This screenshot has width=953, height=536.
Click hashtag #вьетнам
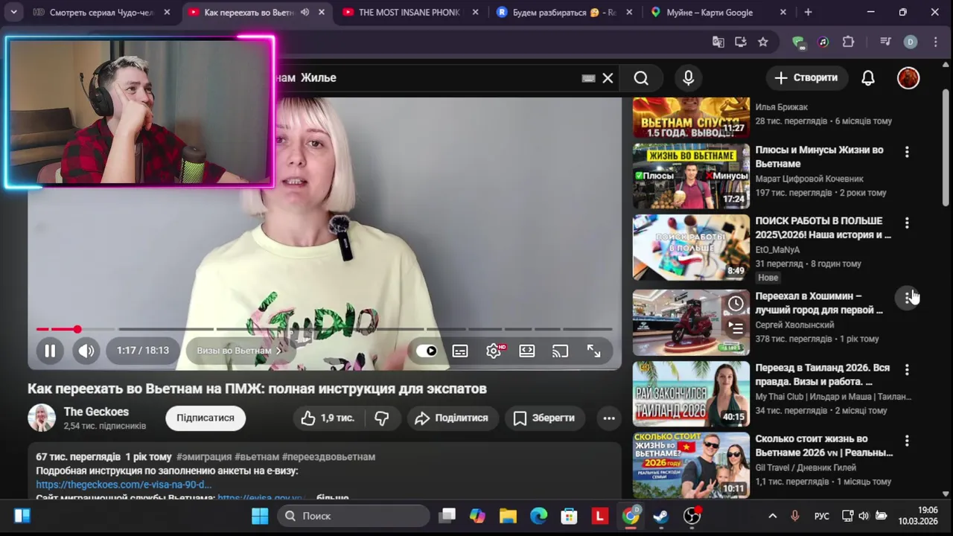click(x=257, y=456)
